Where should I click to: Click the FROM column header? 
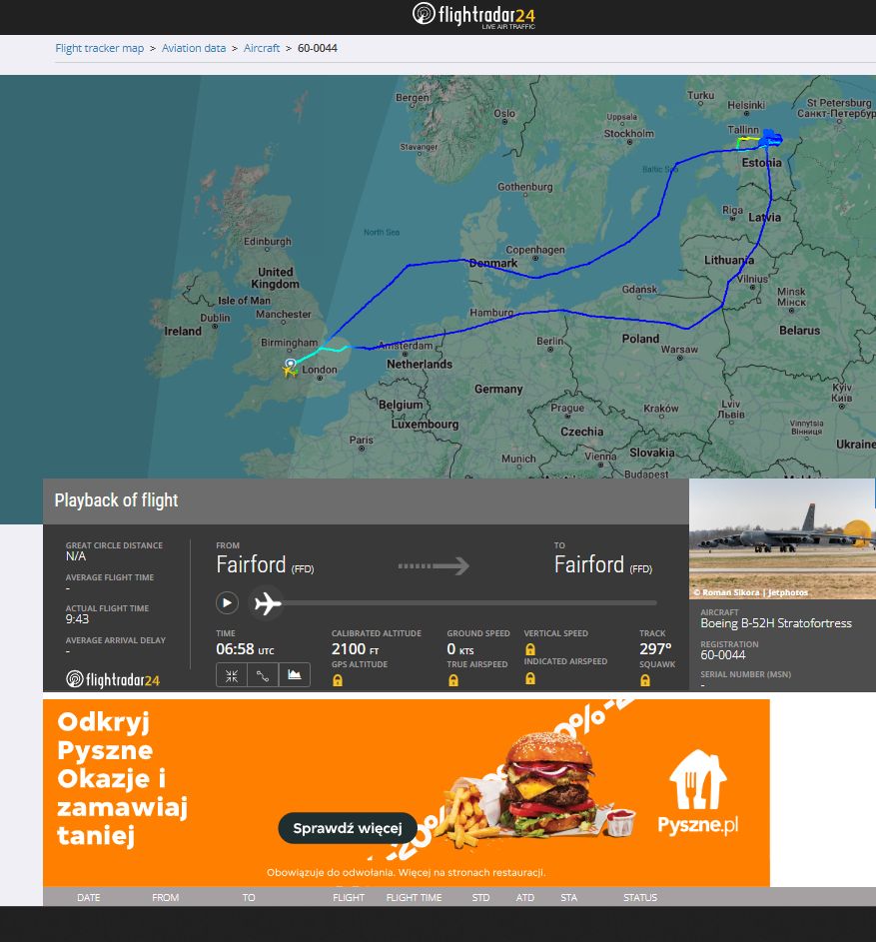click(x=165, y=897)
